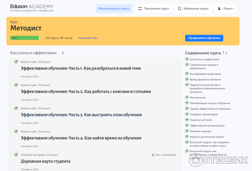The height and width of the screenshot is (171, 252).
Task: Expand the Как учиться эффективно section heading
Action: (x=33, y=53)
